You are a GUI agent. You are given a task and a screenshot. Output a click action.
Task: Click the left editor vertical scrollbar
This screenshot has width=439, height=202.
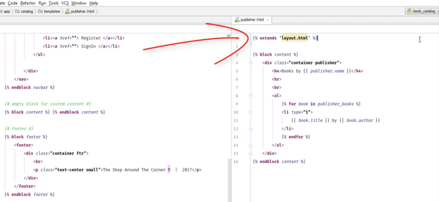(x=230, y=180)
